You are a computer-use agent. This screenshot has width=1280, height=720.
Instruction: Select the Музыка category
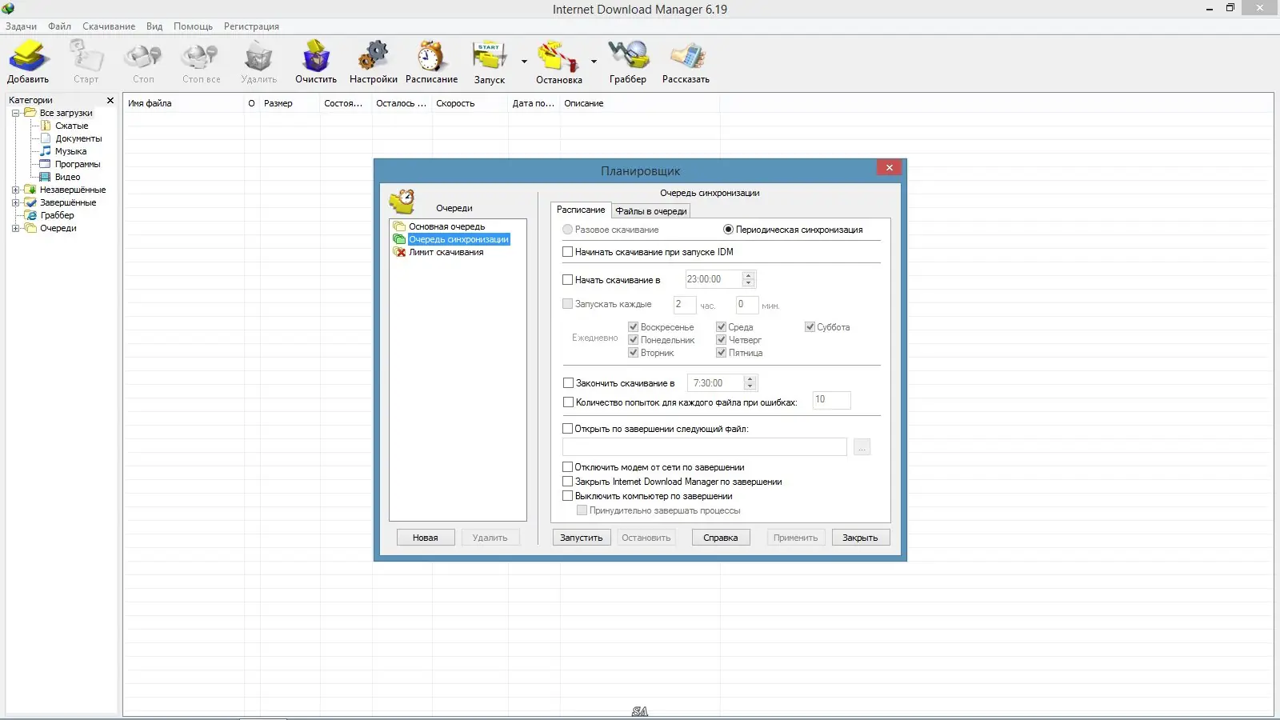click(70, 151)
